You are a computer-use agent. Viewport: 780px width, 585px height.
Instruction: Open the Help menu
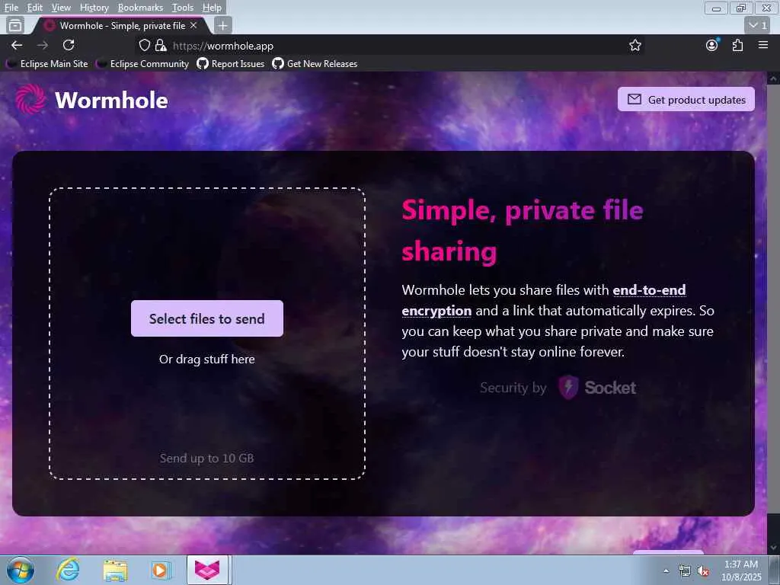coord(212,8)
